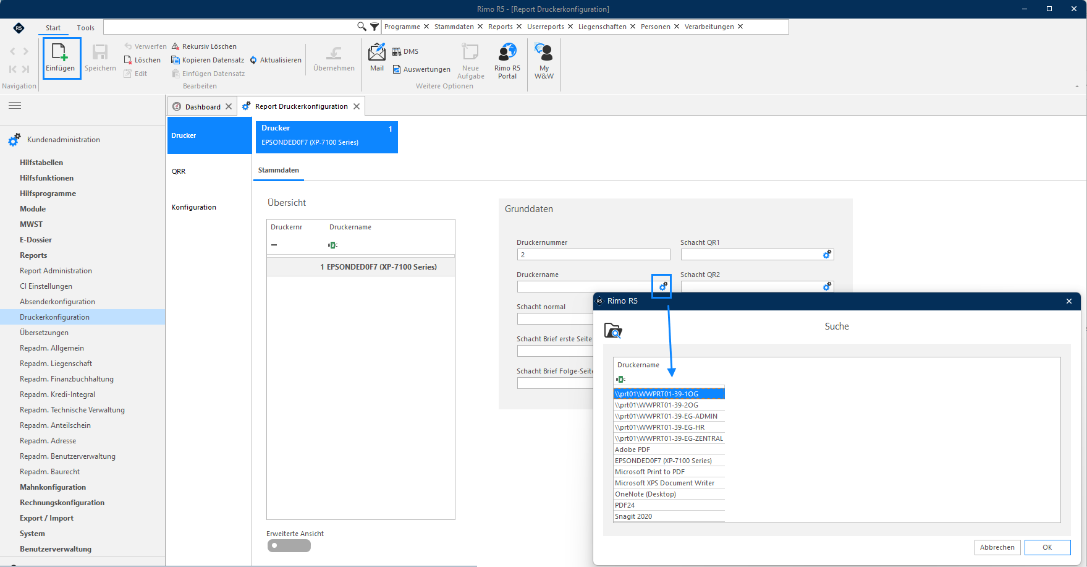
Task: Select \\prt01\WWPRT01-39-EG-HR printer
Action: [x=669, y=427]
